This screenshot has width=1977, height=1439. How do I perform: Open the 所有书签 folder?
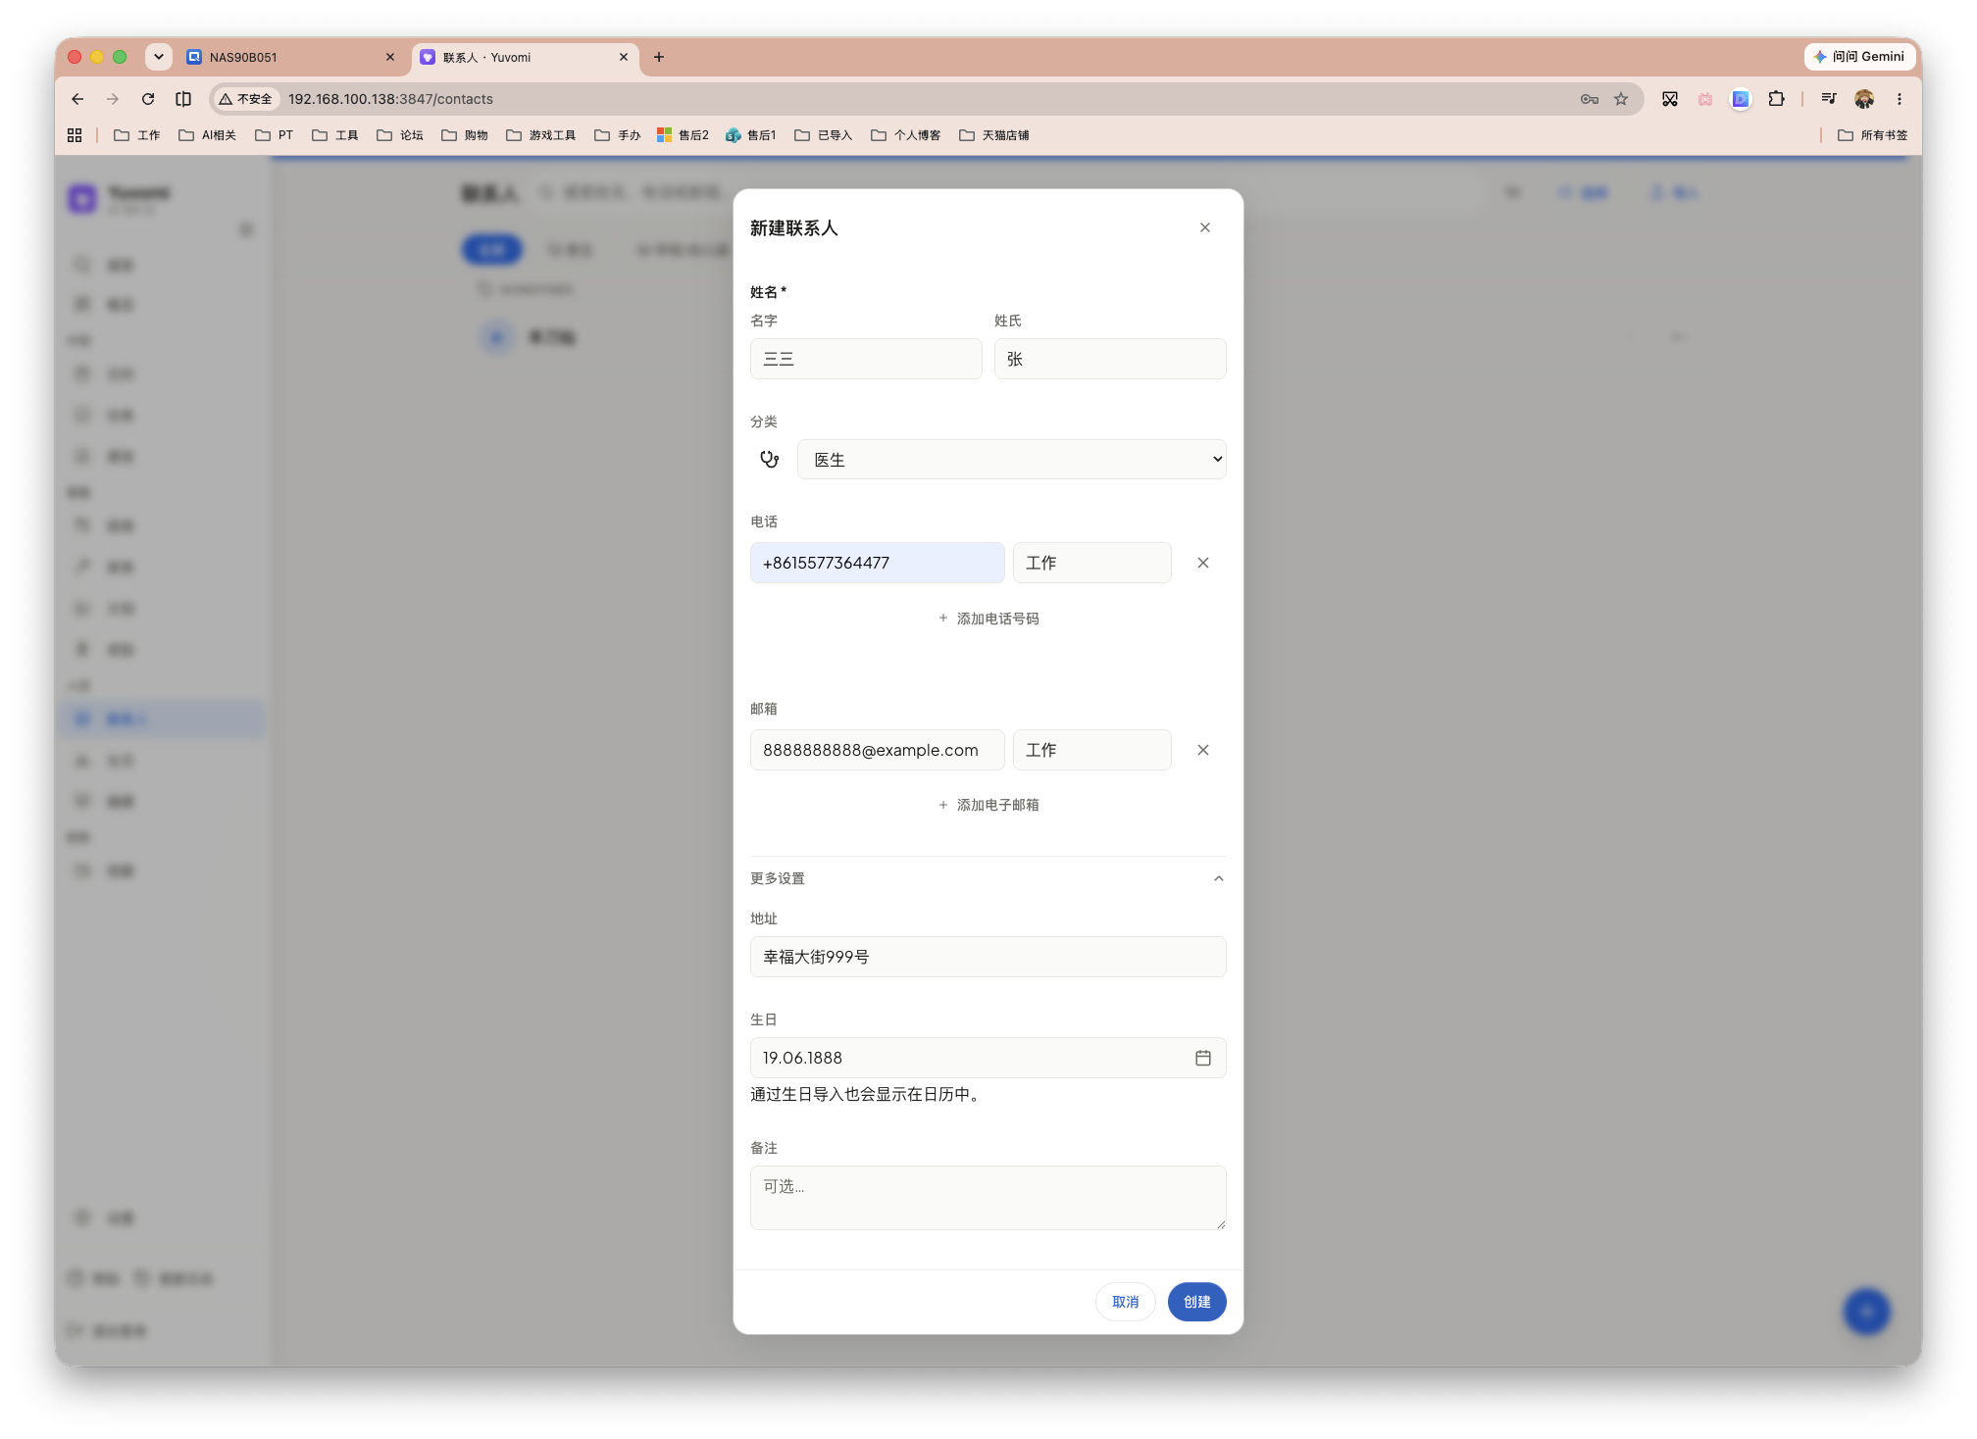[1873, 135]
